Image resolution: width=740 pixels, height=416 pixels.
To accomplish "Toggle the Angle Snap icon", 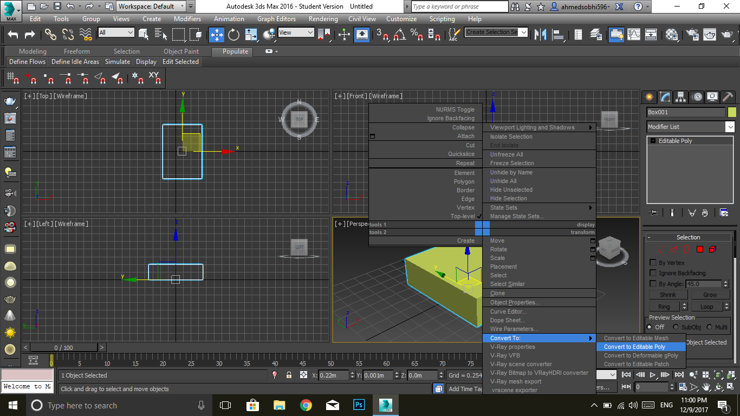I will (400, 35).
